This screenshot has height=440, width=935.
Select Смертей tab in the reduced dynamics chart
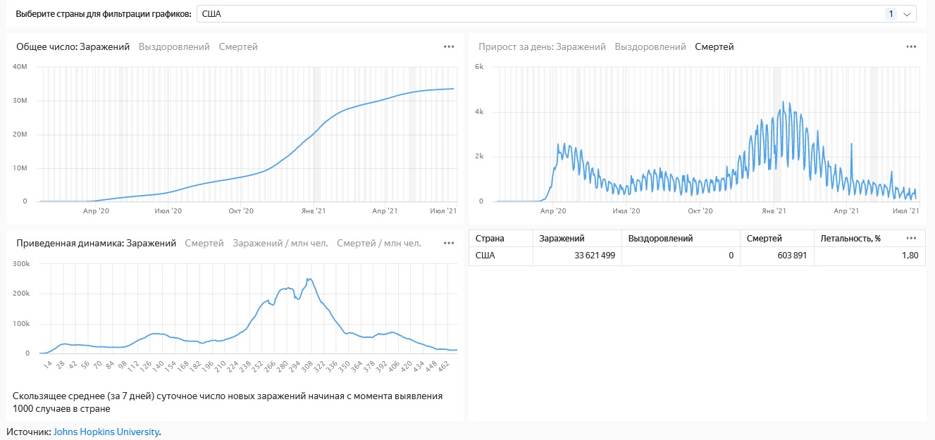pos(204,244)
